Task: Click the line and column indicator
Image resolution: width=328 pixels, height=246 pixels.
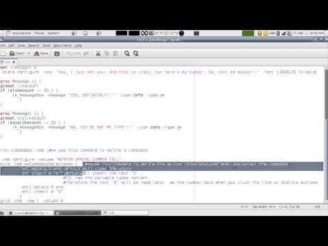Action: click(289, 206)
